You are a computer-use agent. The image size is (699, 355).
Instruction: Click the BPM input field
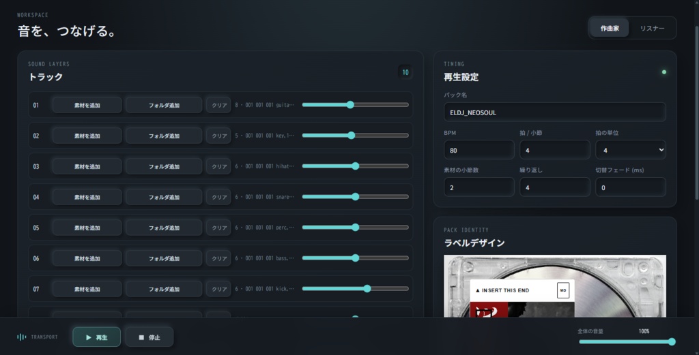479,150
